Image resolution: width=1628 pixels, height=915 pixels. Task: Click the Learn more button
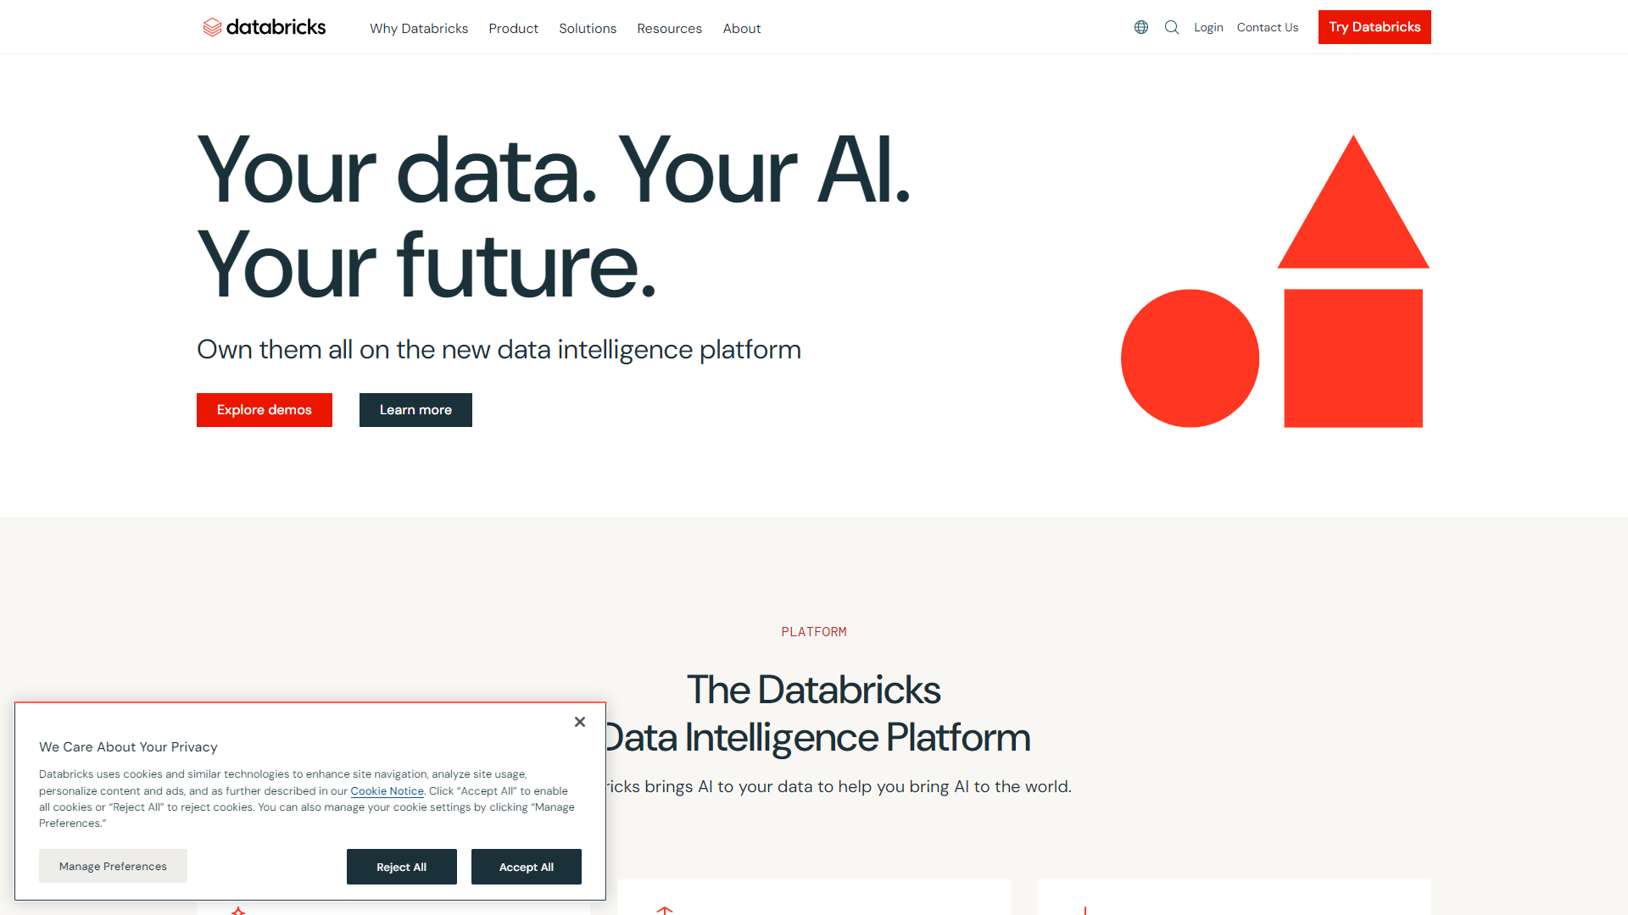click(415, 410)
